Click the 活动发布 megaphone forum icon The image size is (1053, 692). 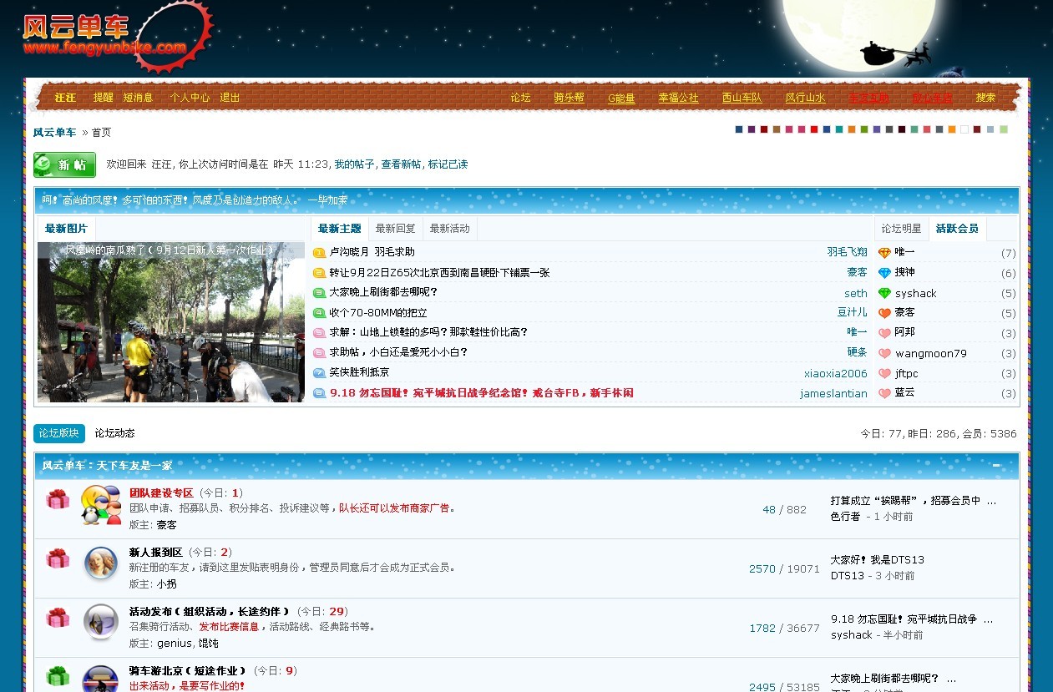tap(101, 623)
